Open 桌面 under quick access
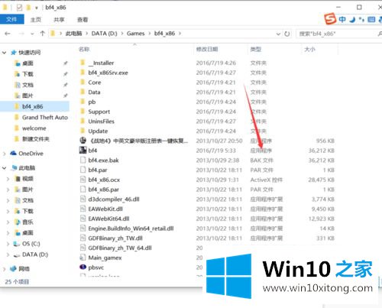The height and width of the screenshot is (308, 382). coord(28,63)
